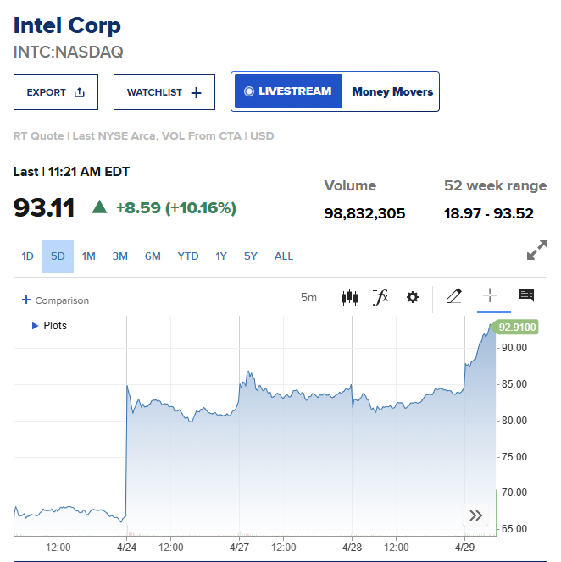
Task: Open the chart comments icon
Action: [x=526, y=296]
